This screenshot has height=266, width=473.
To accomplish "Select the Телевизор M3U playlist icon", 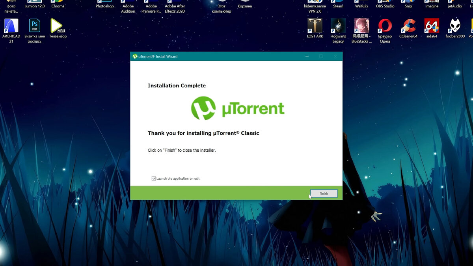I will click(x=58, y=28).
